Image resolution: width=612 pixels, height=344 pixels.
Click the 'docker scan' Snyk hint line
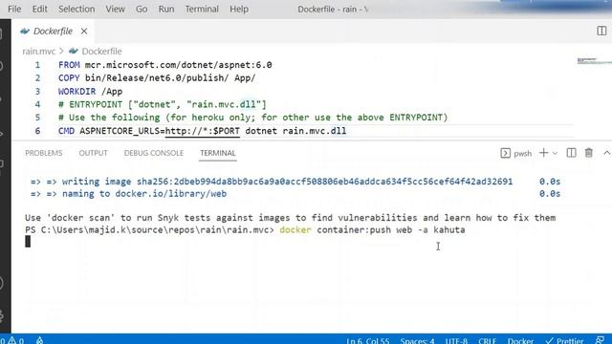click(291, 218)
